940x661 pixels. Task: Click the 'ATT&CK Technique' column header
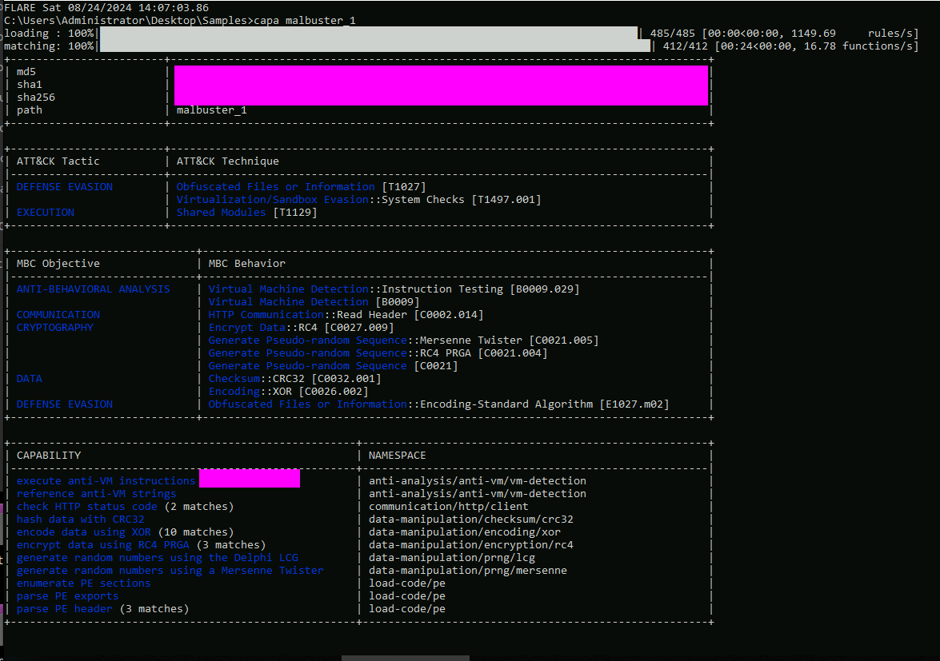(x=227, y=161)
